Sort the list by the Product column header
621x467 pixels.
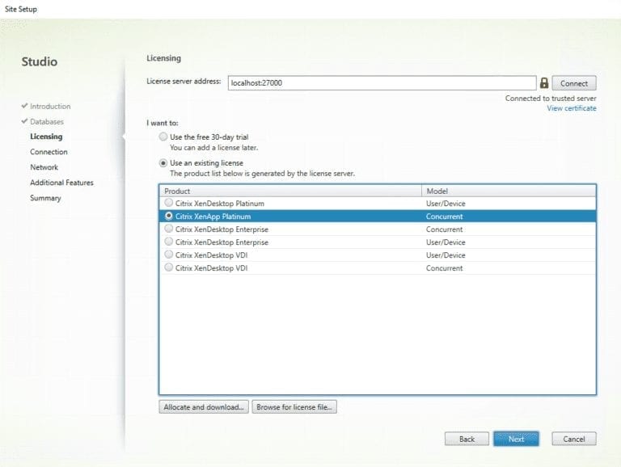point(290,191)
